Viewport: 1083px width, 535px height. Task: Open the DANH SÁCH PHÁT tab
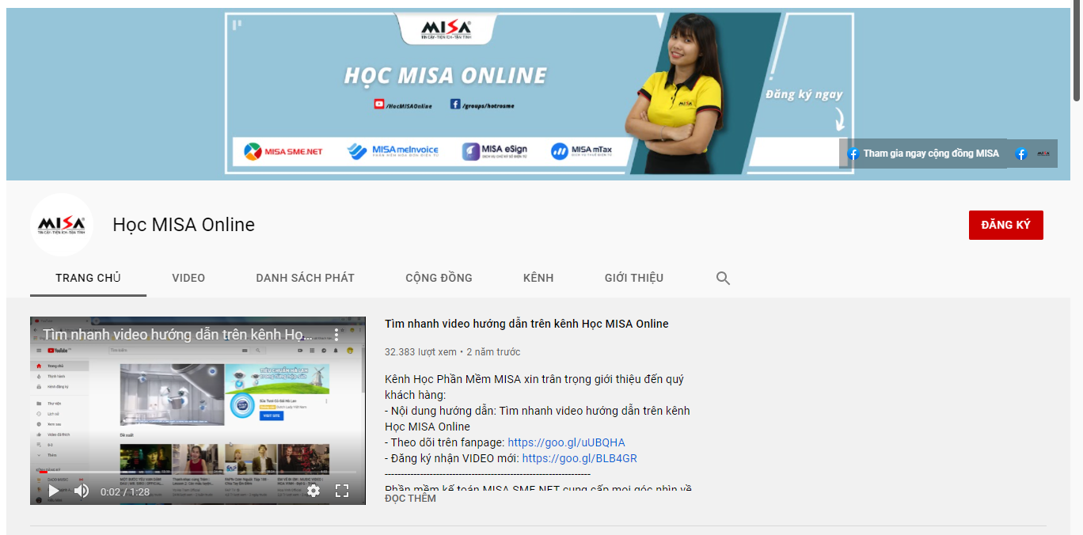305,278
